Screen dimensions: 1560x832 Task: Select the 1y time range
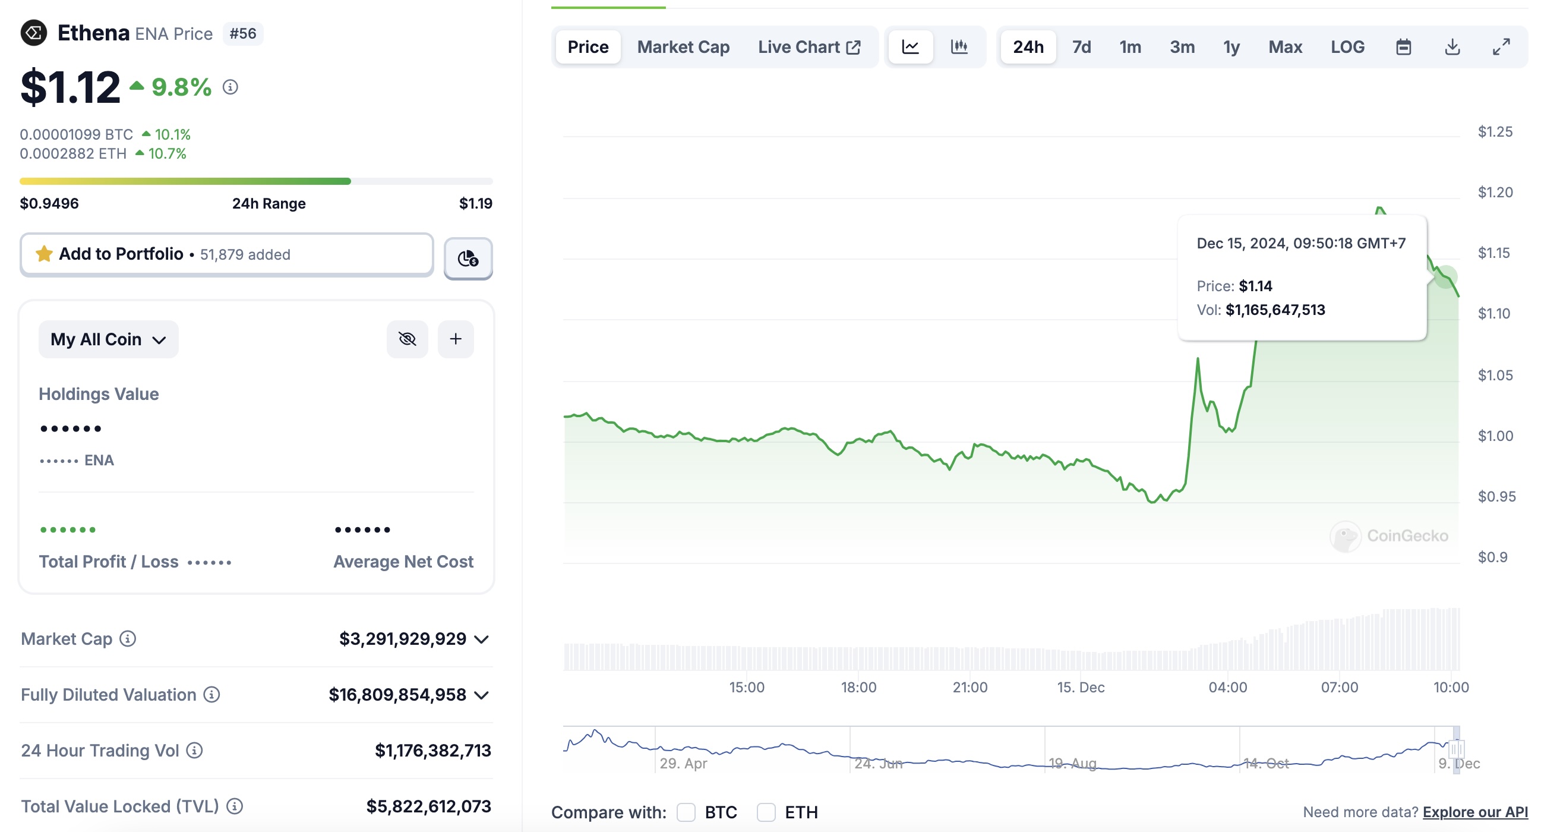(x=1231, y=47)
